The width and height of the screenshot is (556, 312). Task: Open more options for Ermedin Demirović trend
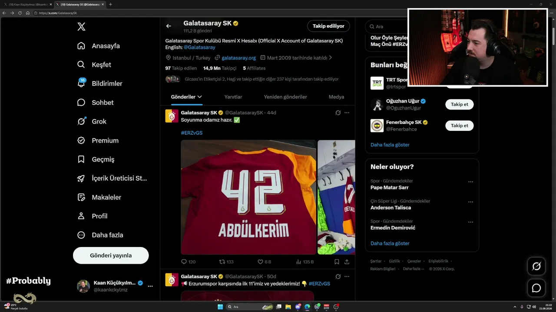click(470, 222)
